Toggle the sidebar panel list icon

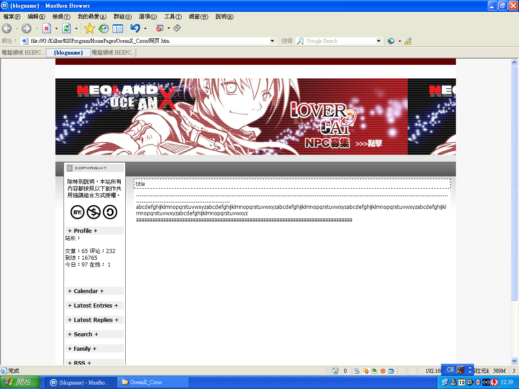118,29
